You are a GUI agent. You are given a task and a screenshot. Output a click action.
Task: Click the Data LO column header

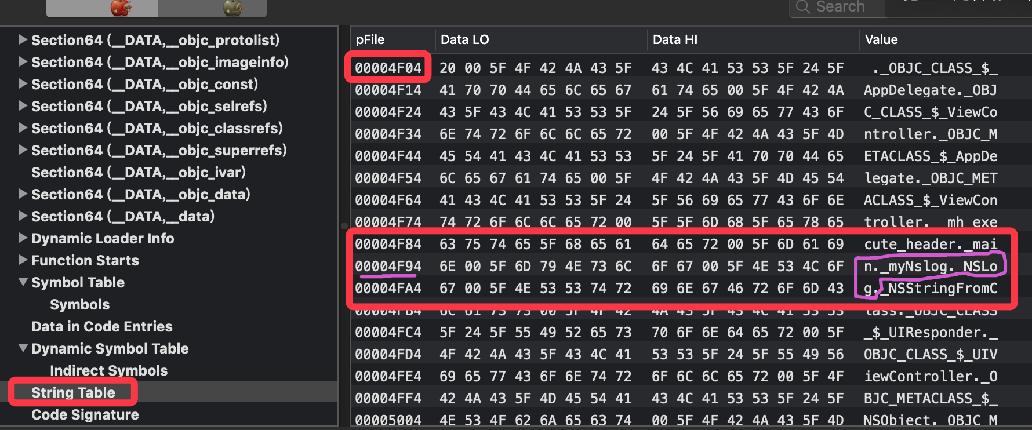[464, 39]
